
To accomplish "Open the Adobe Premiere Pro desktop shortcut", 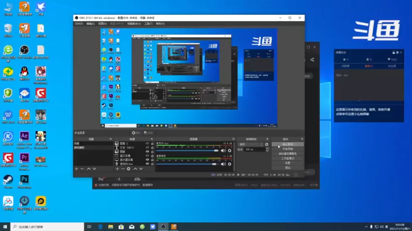I will tap(24, 162).
